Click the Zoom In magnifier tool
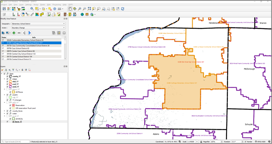 coord(79,9)
